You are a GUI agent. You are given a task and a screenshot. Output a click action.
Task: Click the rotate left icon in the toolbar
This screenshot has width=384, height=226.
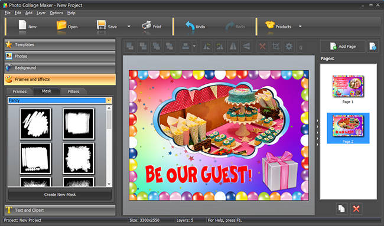pyautogui.click(x=206, y=46)
